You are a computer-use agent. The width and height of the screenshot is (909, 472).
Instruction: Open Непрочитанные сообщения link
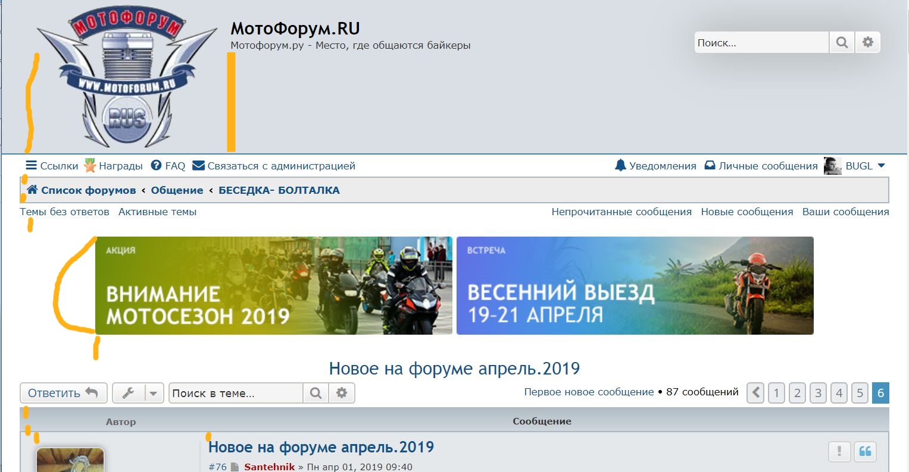(x=621, y=212)
